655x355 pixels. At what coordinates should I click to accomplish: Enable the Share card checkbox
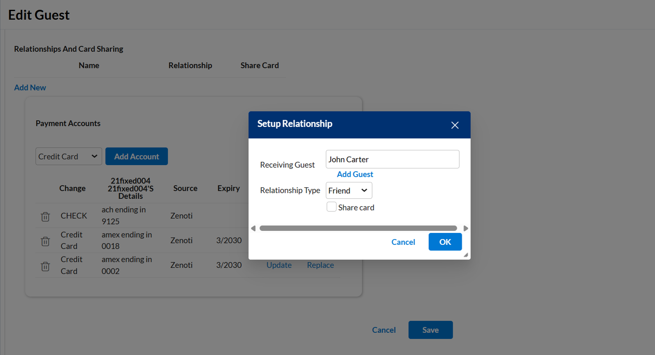coord(332,207)
